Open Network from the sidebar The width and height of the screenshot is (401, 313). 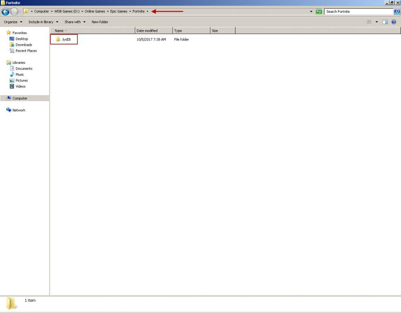point(18,110)
